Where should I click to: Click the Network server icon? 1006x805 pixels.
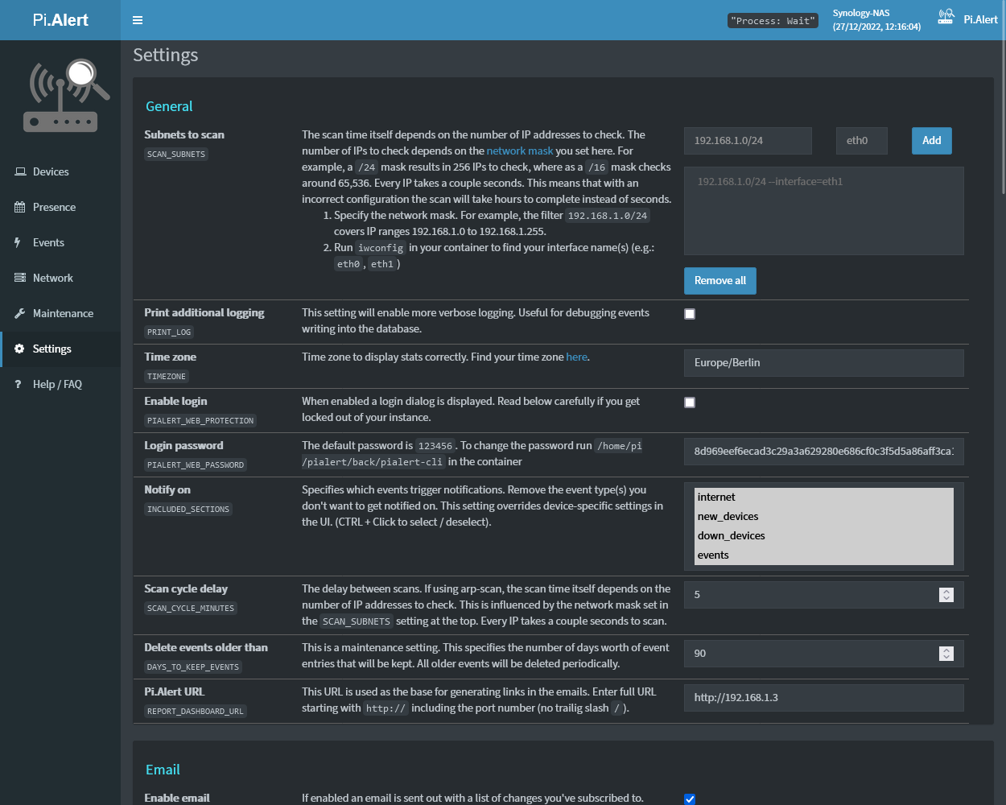20,278
